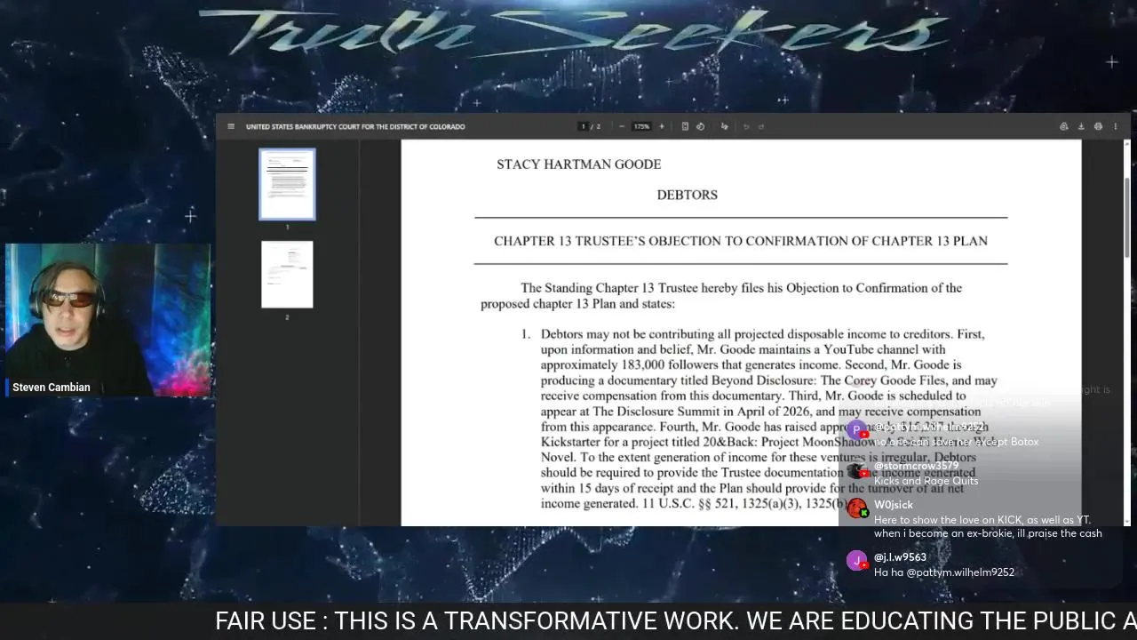
Task: Click the 'Truth Seekers' logo banner
Action: click(x=573, y=34)
